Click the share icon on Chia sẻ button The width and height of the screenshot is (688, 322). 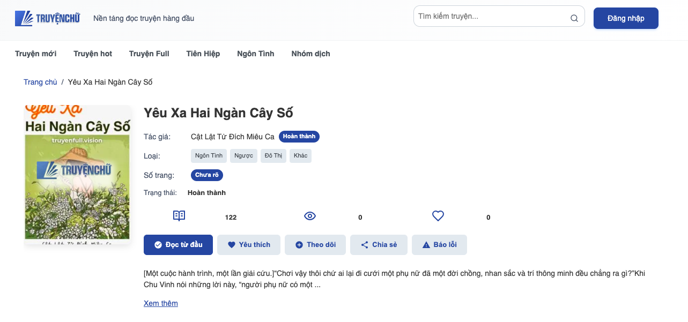(x=364, y=244)
